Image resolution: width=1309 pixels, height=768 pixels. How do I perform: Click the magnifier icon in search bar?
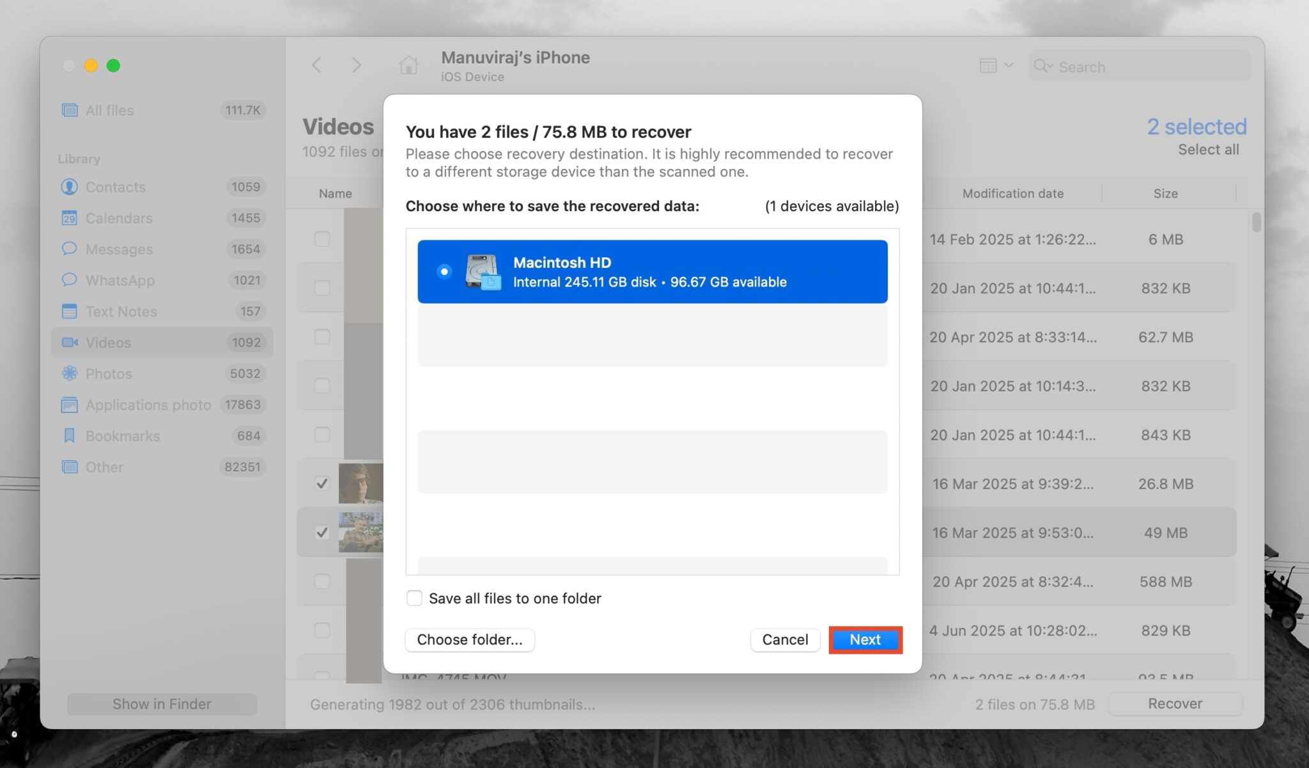click(x=1042, y=66)
